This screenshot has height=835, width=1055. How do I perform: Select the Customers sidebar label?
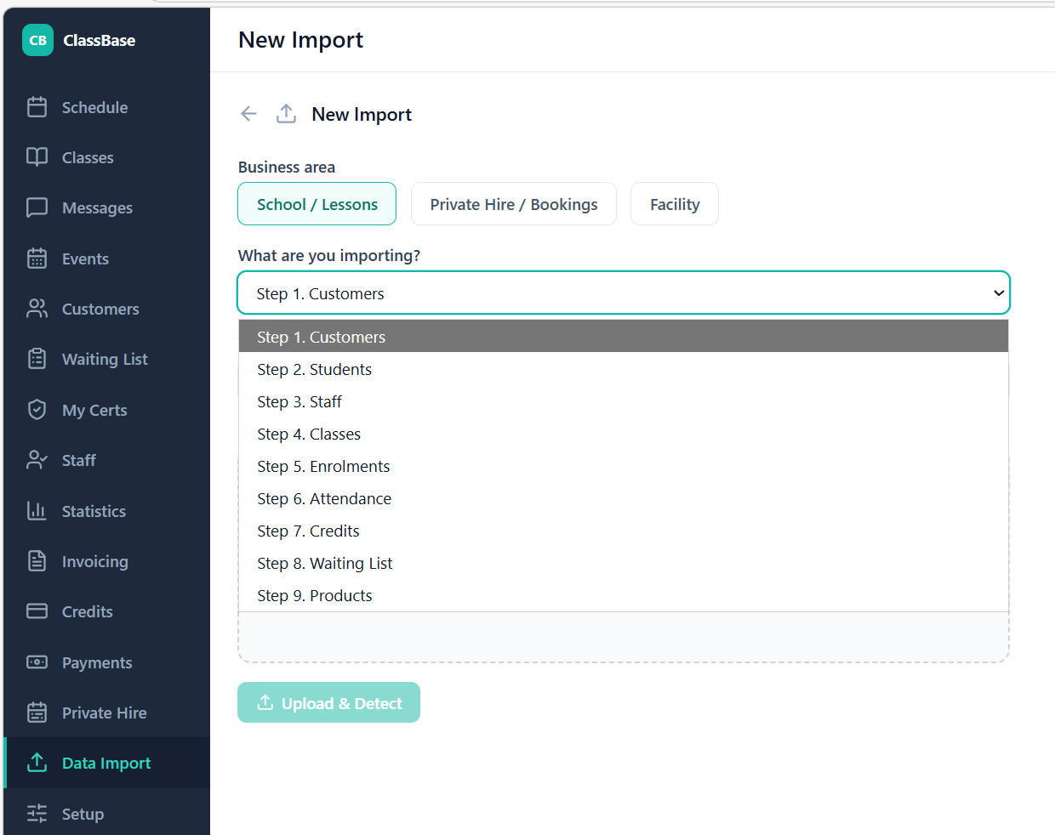[x=100, y=309]
